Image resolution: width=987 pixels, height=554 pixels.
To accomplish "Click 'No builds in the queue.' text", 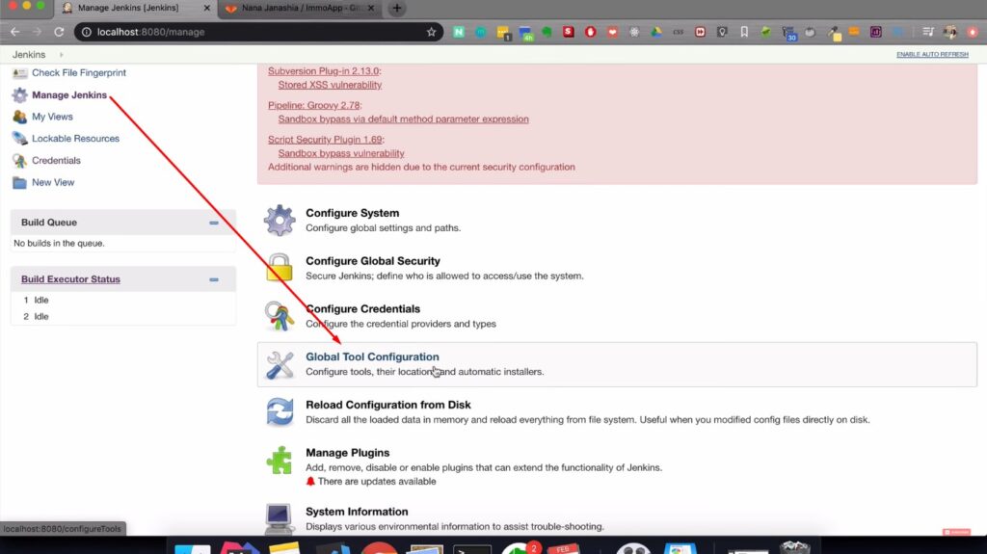I will (x=59, y=244).
